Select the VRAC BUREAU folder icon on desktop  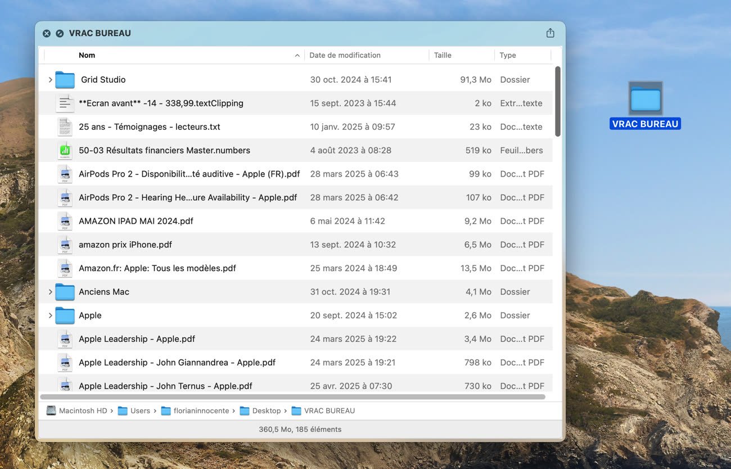646,98
